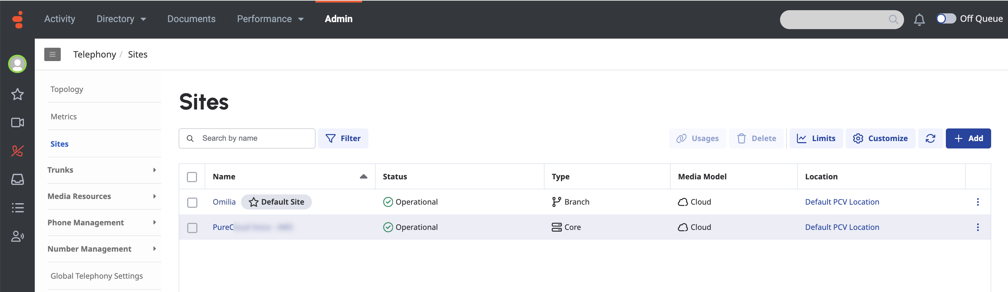Click the phone calls sidebar icon

pyautogui.click(x=17, y=151)
